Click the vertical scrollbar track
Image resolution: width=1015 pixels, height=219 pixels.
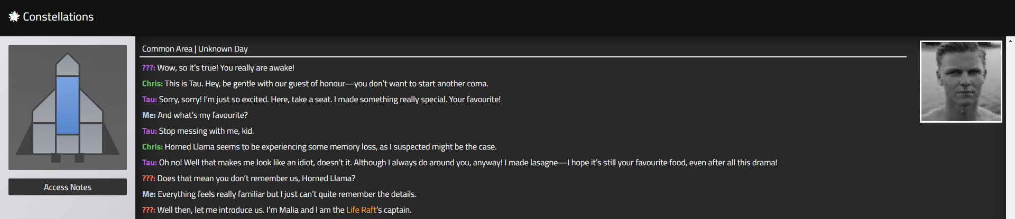pyautogui.click(x=1010, y=132)
